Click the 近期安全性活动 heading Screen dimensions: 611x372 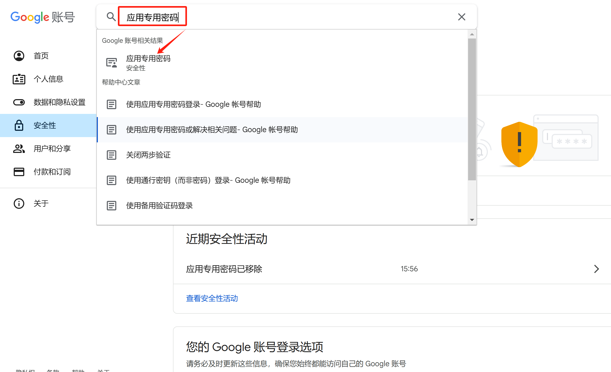[x=227, y=239]
